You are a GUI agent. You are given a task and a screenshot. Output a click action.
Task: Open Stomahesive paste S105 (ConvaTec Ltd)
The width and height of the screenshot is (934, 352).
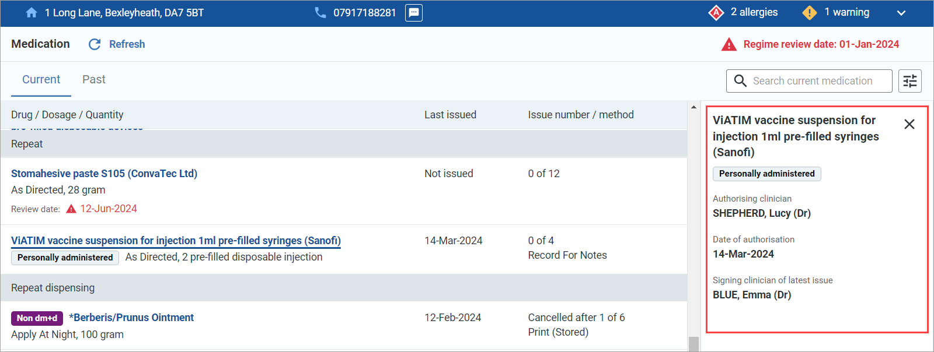[x=104, y=174]
